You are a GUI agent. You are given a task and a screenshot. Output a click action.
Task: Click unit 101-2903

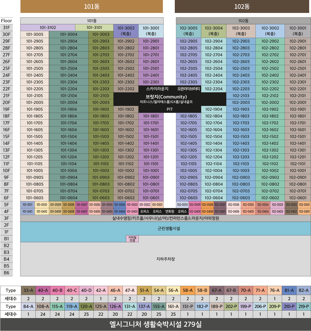[x=101, y=41]
